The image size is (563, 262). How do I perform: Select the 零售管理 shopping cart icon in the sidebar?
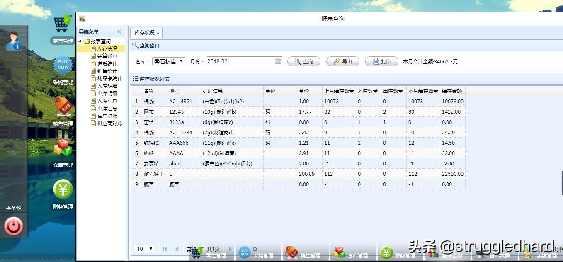pos(62,23)
